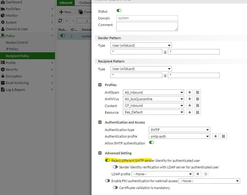Click the Domain & User person icon

pos(3,29)
